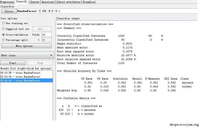Open the Select attributes tab
200x128 pixels.
click(68, 2)
